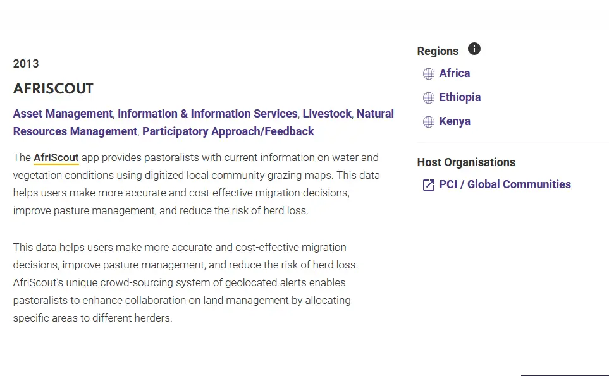609x386 pixels.
Task: Click the external link icon for PCI
Action: [429, 185]
